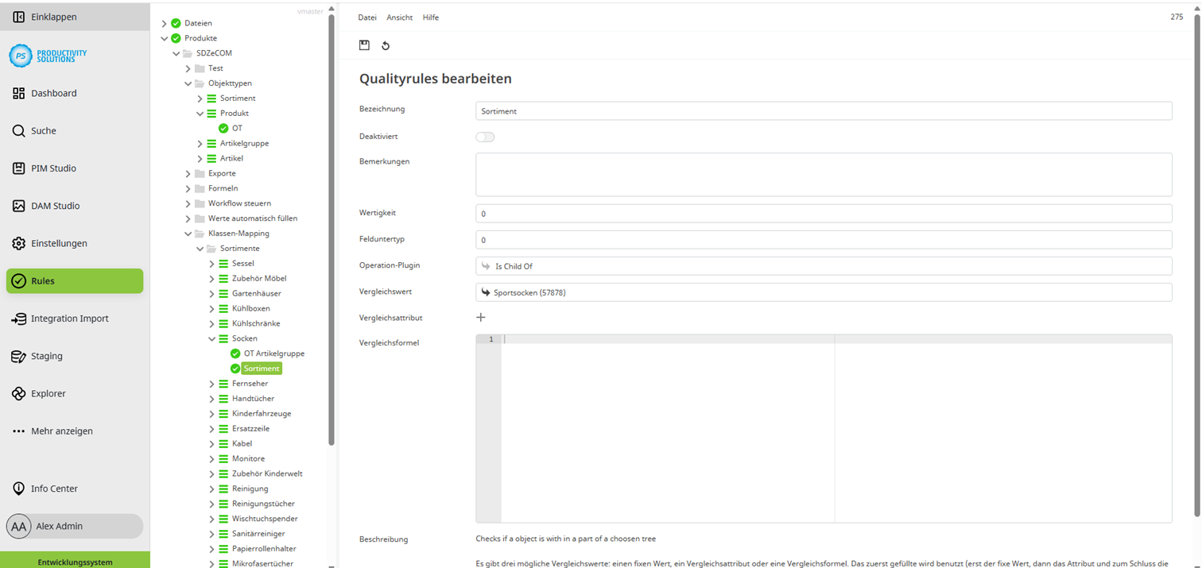Collapse the Klassen-Mapping folder
The image size is (1202, 568).
(188, 233)
